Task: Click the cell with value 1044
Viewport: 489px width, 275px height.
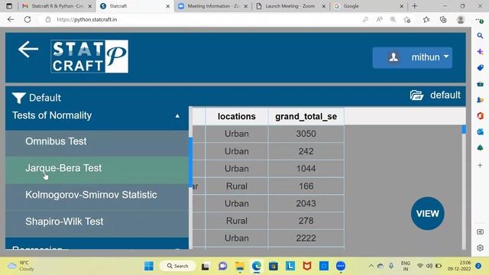Action: (306, 169)
